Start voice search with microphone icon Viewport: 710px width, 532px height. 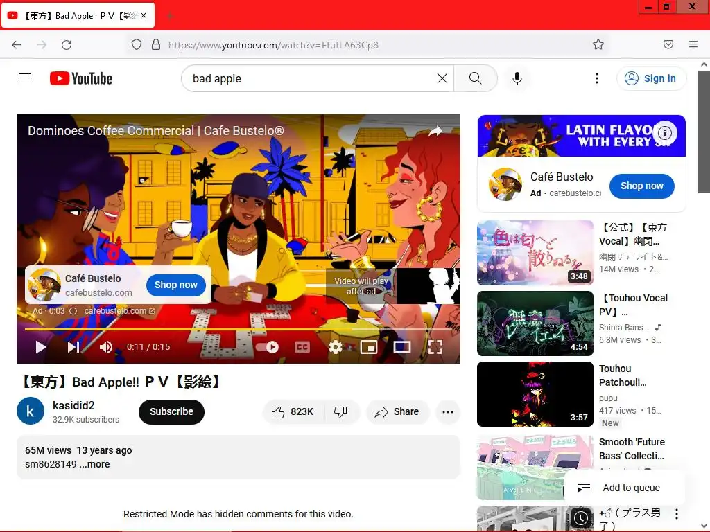[517, 78]
